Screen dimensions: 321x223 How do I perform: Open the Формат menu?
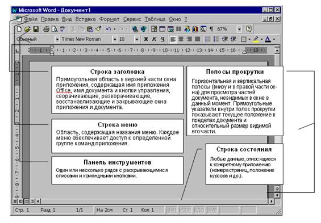point(109,19)
